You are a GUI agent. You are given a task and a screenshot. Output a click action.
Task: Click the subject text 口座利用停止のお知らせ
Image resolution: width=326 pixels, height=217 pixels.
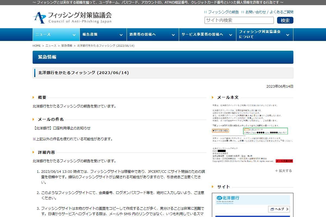[x=72, y=128]
